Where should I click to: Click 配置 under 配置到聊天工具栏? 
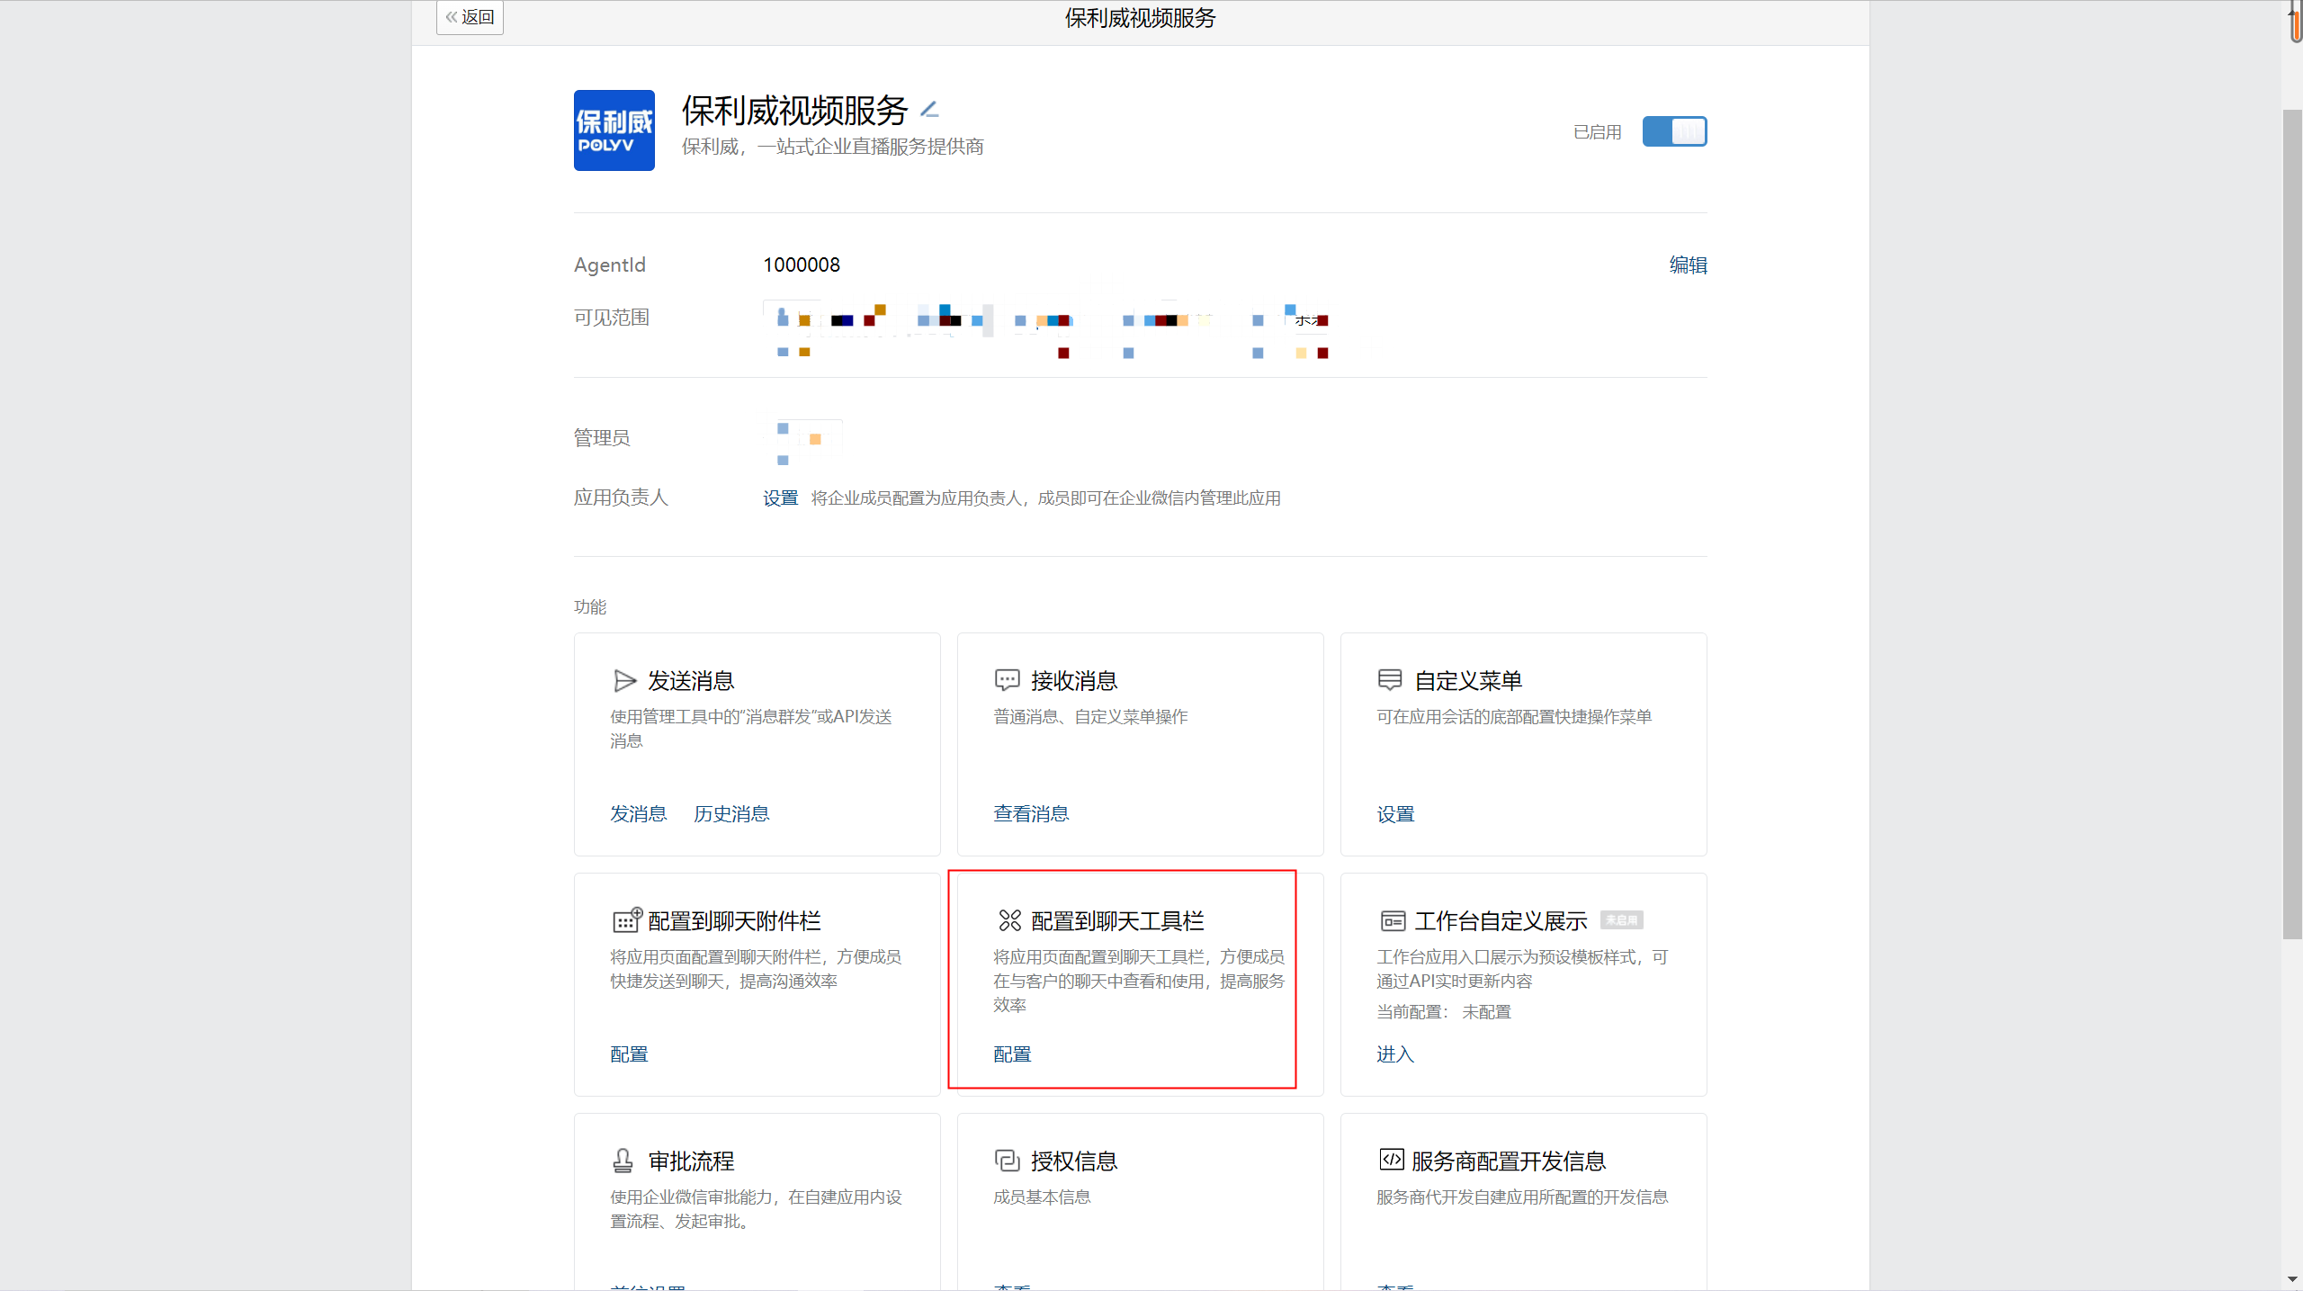pyautogui.click(x=1012, y=1054)
